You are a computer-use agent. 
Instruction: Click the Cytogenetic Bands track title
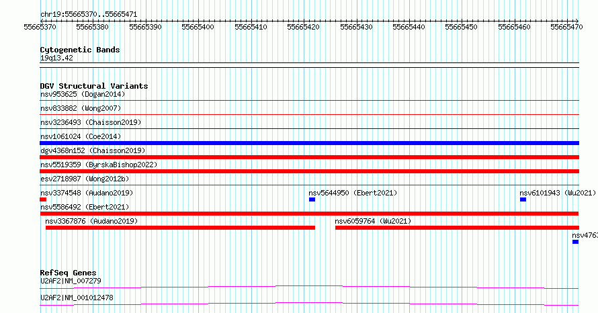80,50
